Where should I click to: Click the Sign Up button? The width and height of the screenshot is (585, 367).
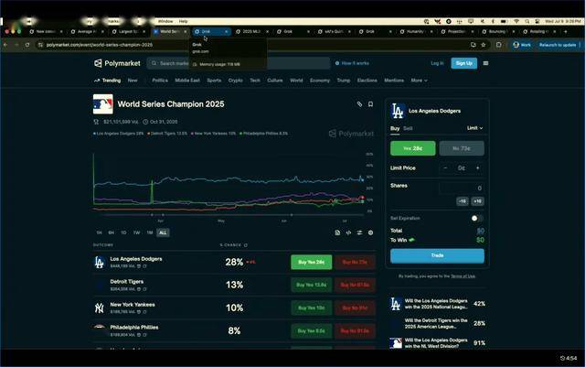[x=463, y=63]
